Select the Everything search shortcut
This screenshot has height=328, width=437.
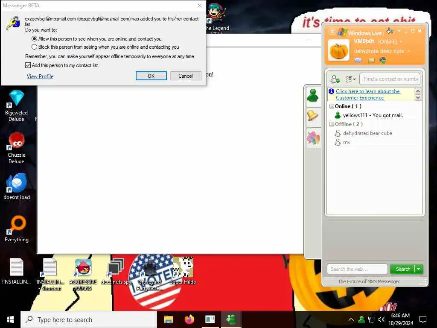tap(17, 229)
